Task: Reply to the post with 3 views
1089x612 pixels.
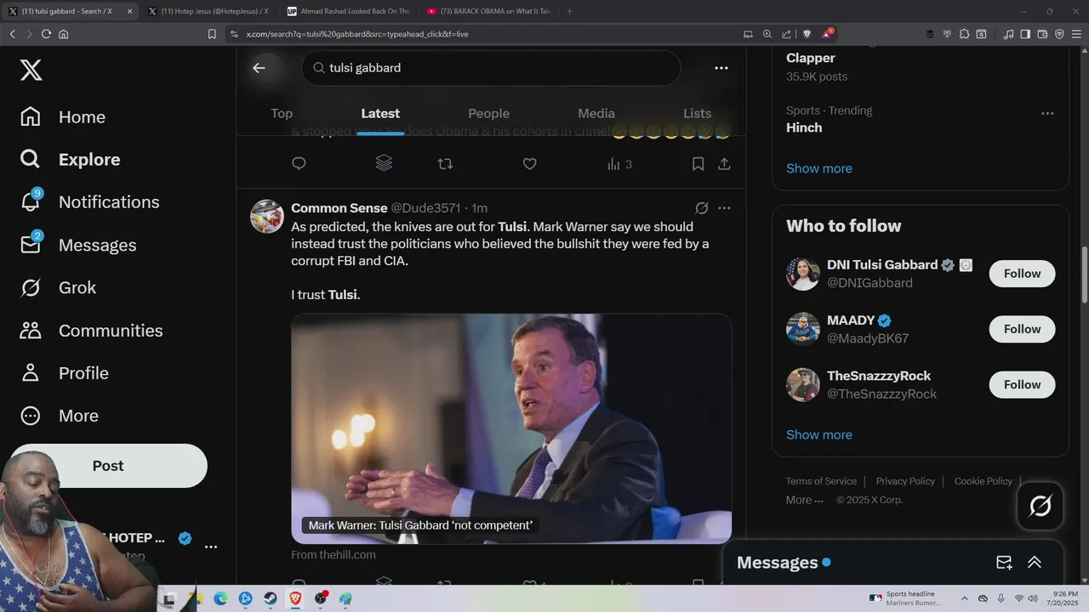Action: pos(299,164)
